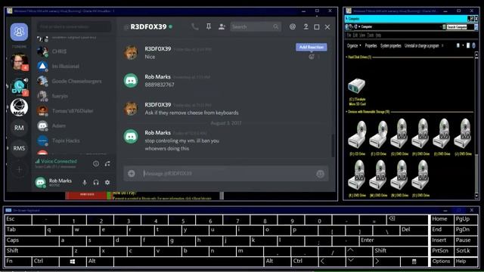Open pinned messages in Discord
Image resolution: width=484 pixels, height=272 pixels.
209,27
